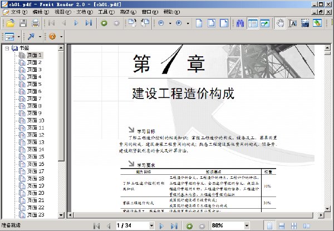Click the typewriter tool icon

pyautogui.click(x=9, y=37)
